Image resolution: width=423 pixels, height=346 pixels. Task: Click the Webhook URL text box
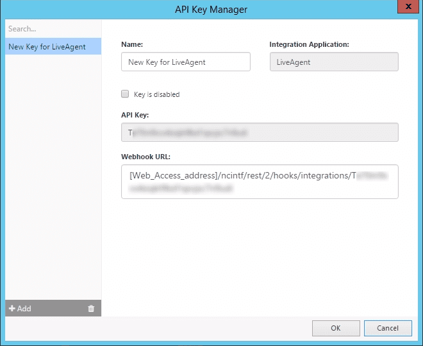point(260,182)
